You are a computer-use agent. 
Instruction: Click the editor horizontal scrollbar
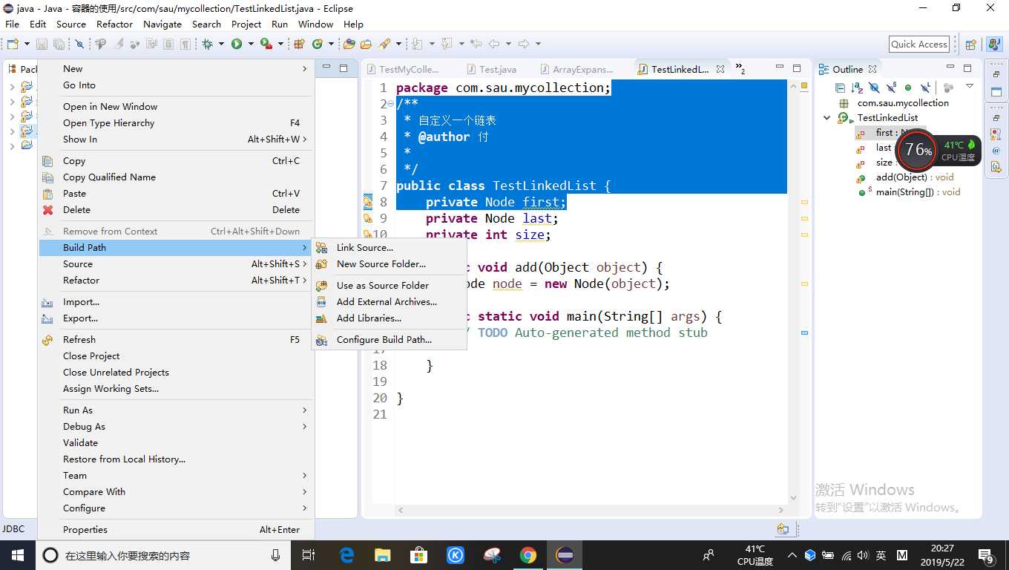tap(590, 510)
